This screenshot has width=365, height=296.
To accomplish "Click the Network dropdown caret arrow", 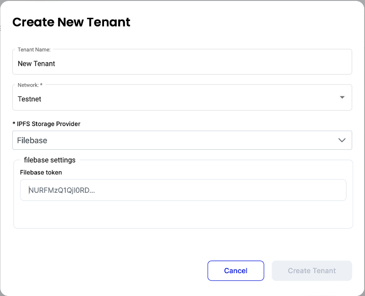I will 342,97.
